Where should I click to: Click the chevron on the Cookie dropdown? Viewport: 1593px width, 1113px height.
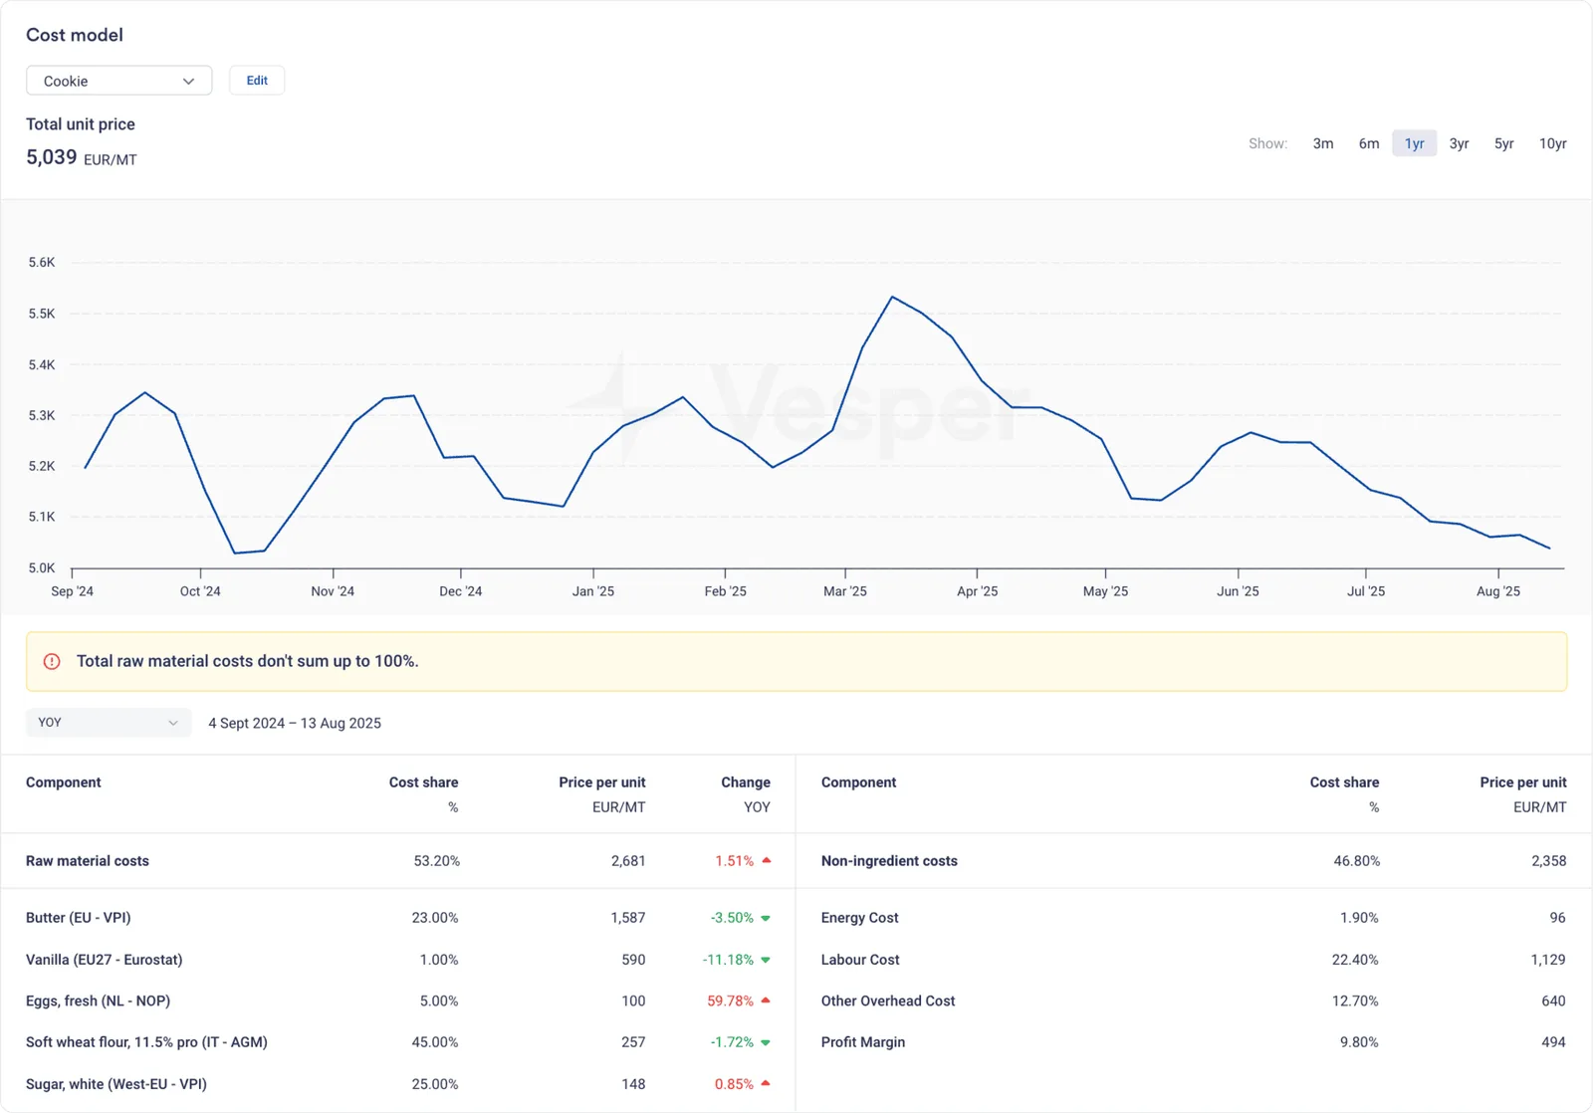(x=188, y=82)
